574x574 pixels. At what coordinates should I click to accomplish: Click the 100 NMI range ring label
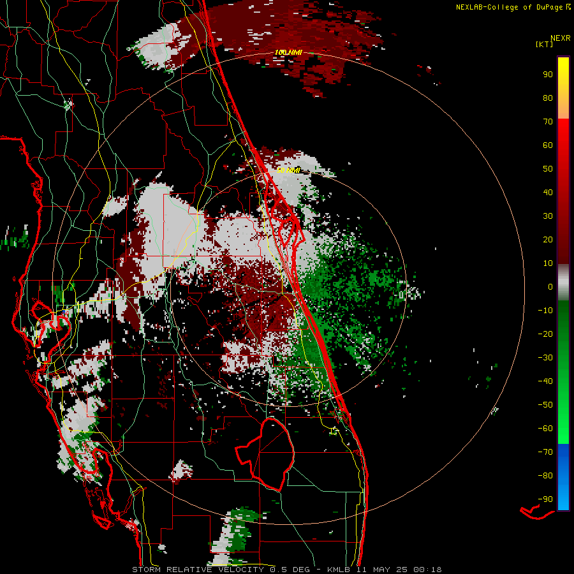(288, 53)
